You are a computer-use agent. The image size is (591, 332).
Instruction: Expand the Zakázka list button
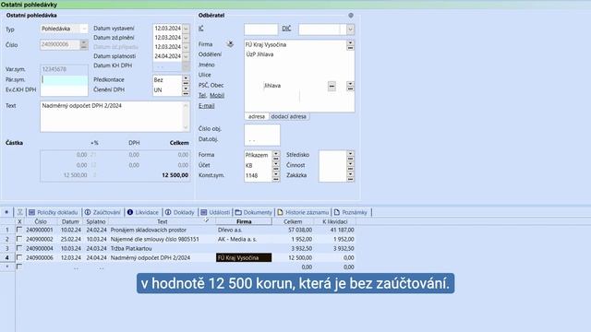(351, 175)
